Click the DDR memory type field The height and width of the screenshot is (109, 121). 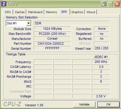tap(71, 23)
